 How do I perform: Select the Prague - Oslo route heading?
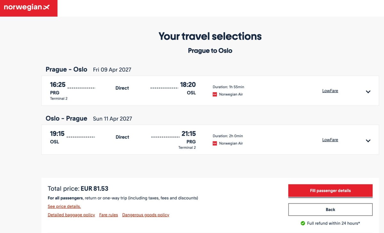tap(67, 69)
